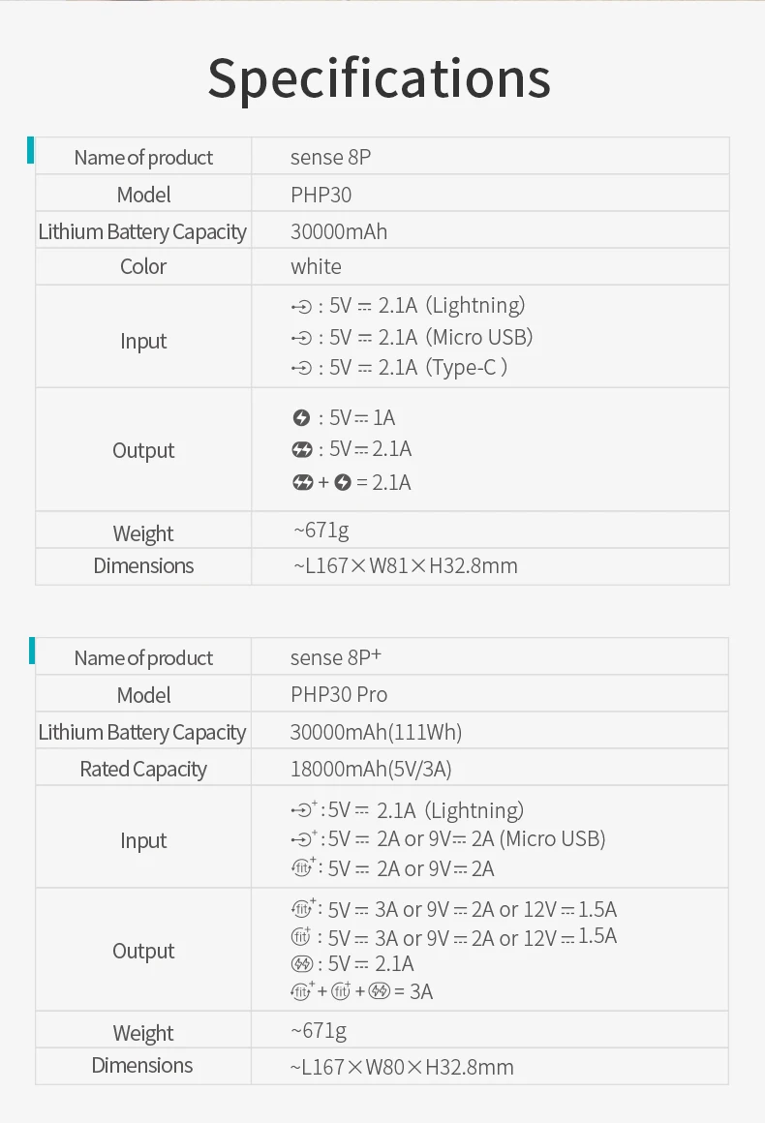The image size is (765, 1123).
Task: Click the double bolt 5V 2.1A output icon
Action: tap(302, 450)
